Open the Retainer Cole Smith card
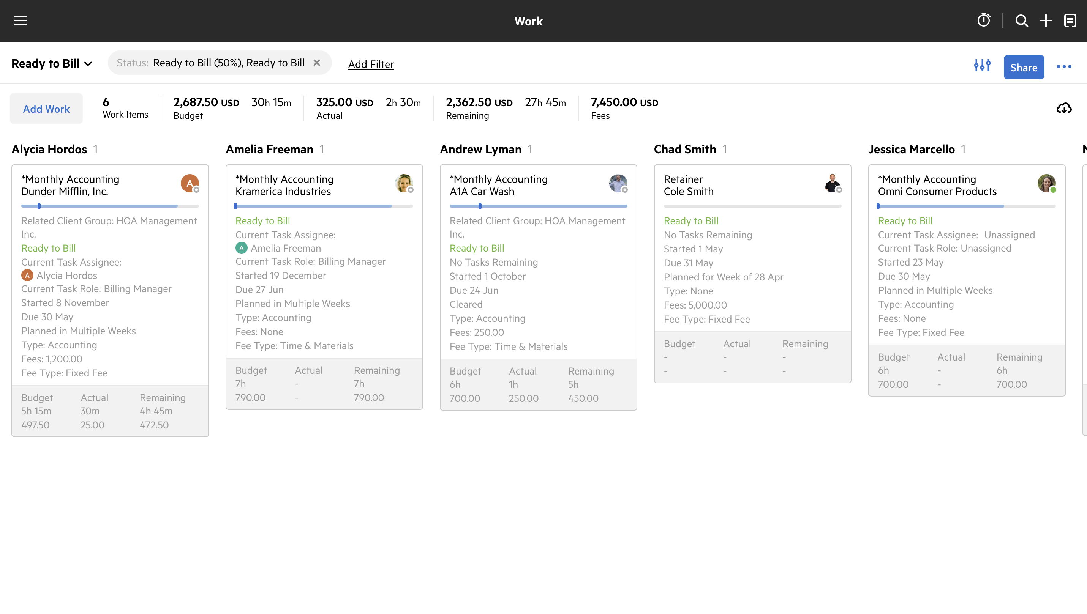This screenshot has width=1087, height=614. (x=688, y=185)
